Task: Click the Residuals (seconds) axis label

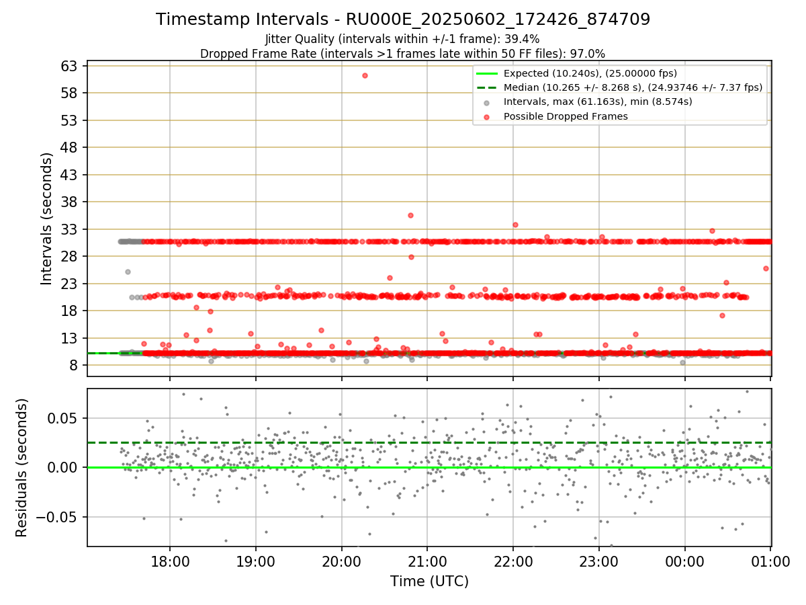Action: [22, 467]
